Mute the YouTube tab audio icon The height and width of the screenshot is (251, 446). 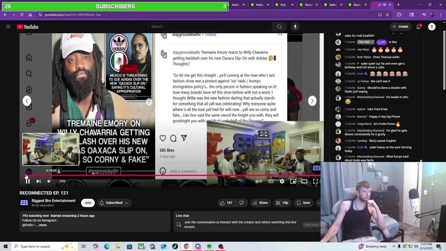[x=384, y=5]
